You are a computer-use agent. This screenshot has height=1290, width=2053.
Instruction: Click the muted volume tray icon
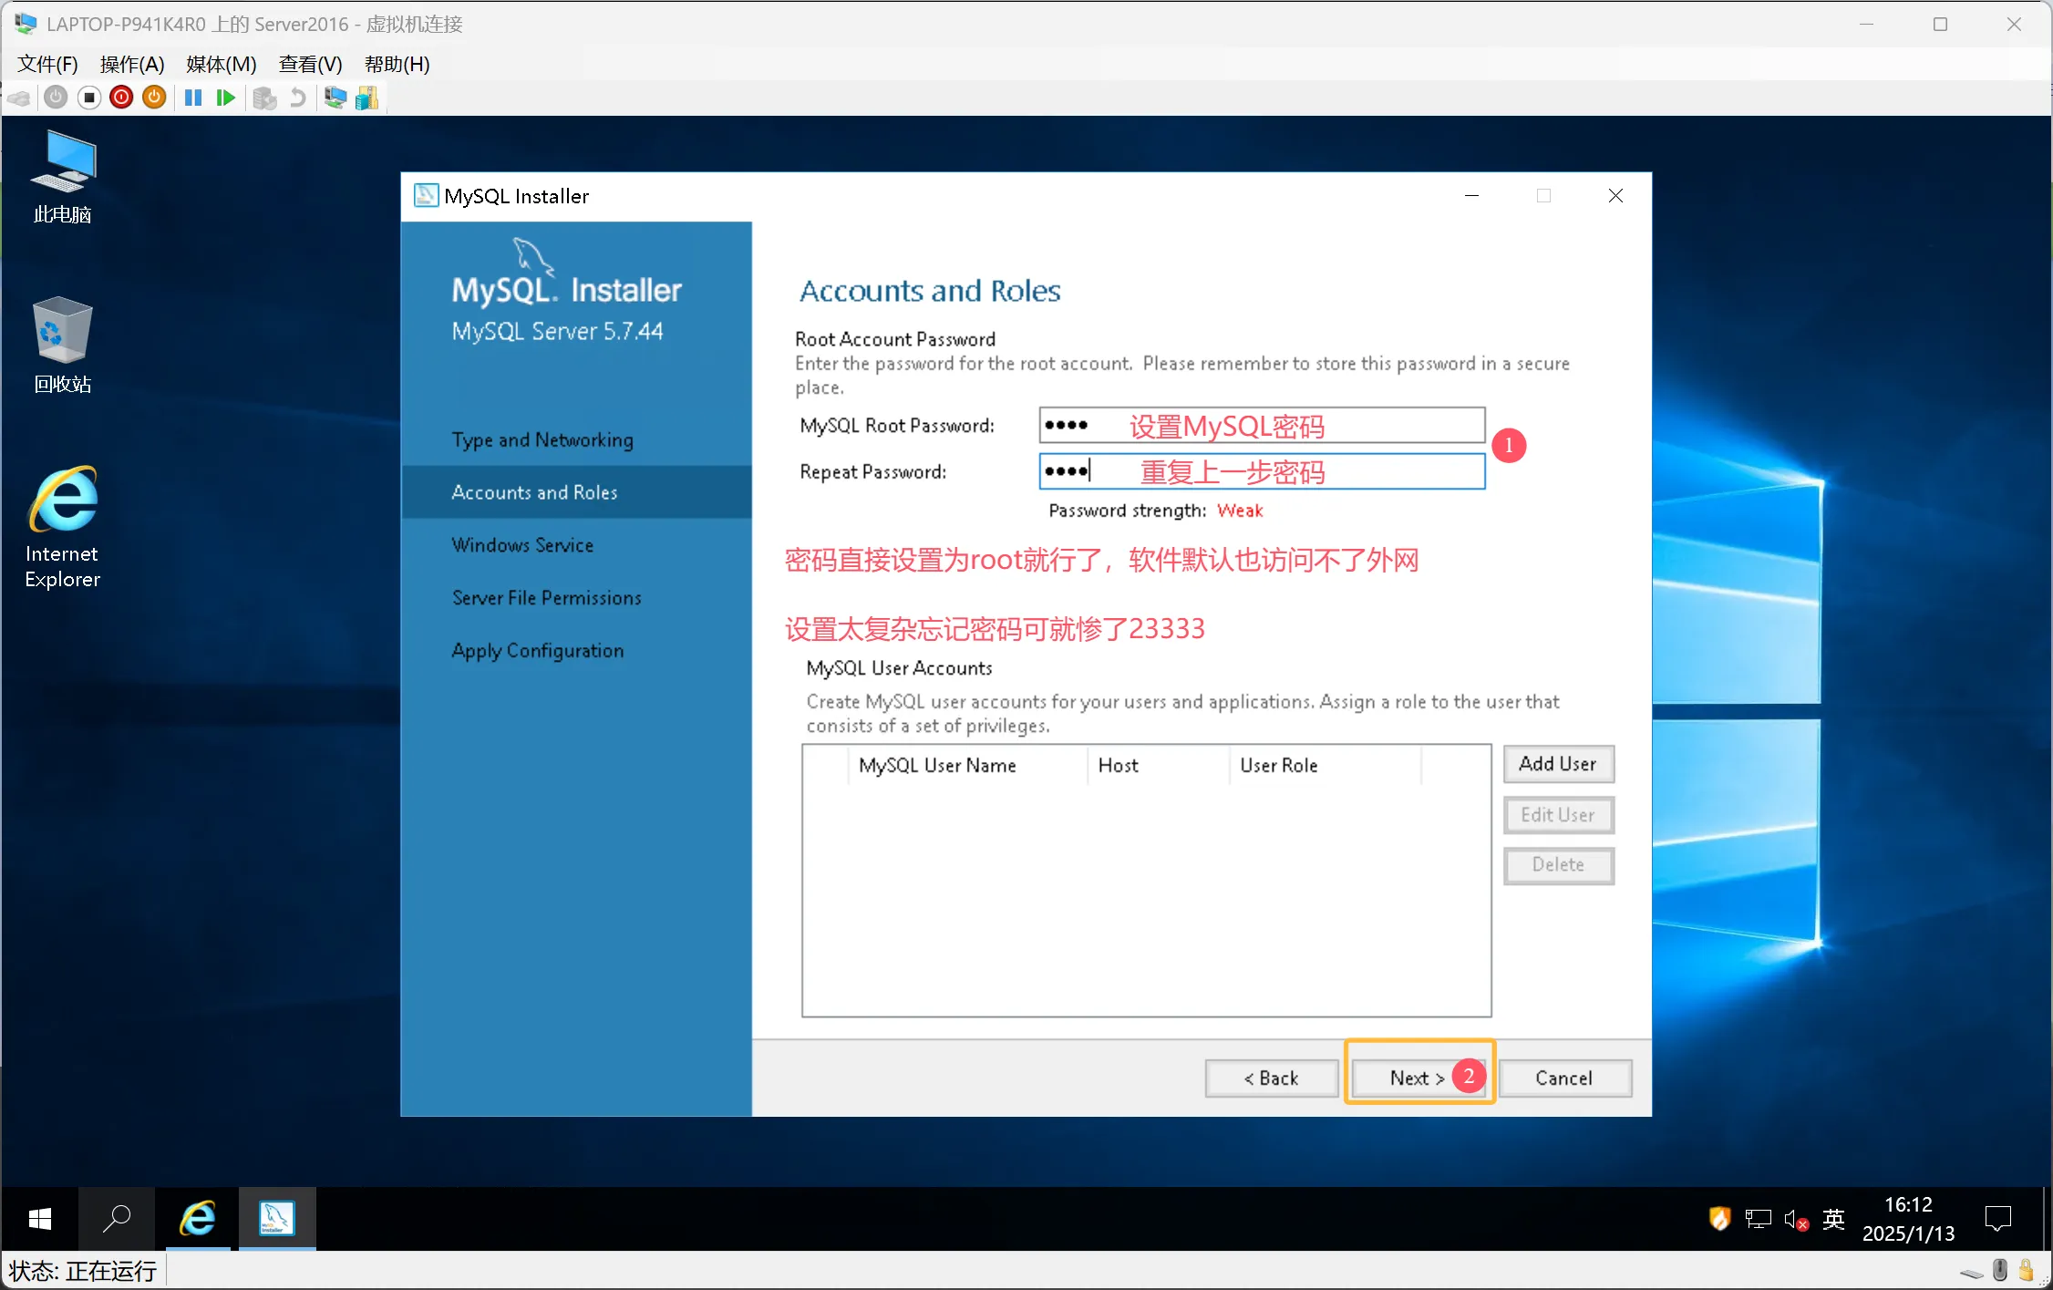point(1796,1220)
